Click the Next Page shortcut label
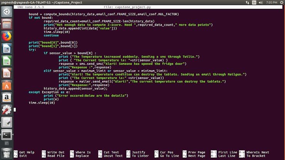The width and height of the screenshot is (285, 160). 197,156
